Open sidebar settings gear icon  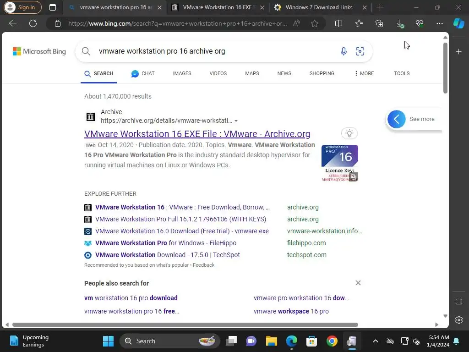click(x=459, y=320)
